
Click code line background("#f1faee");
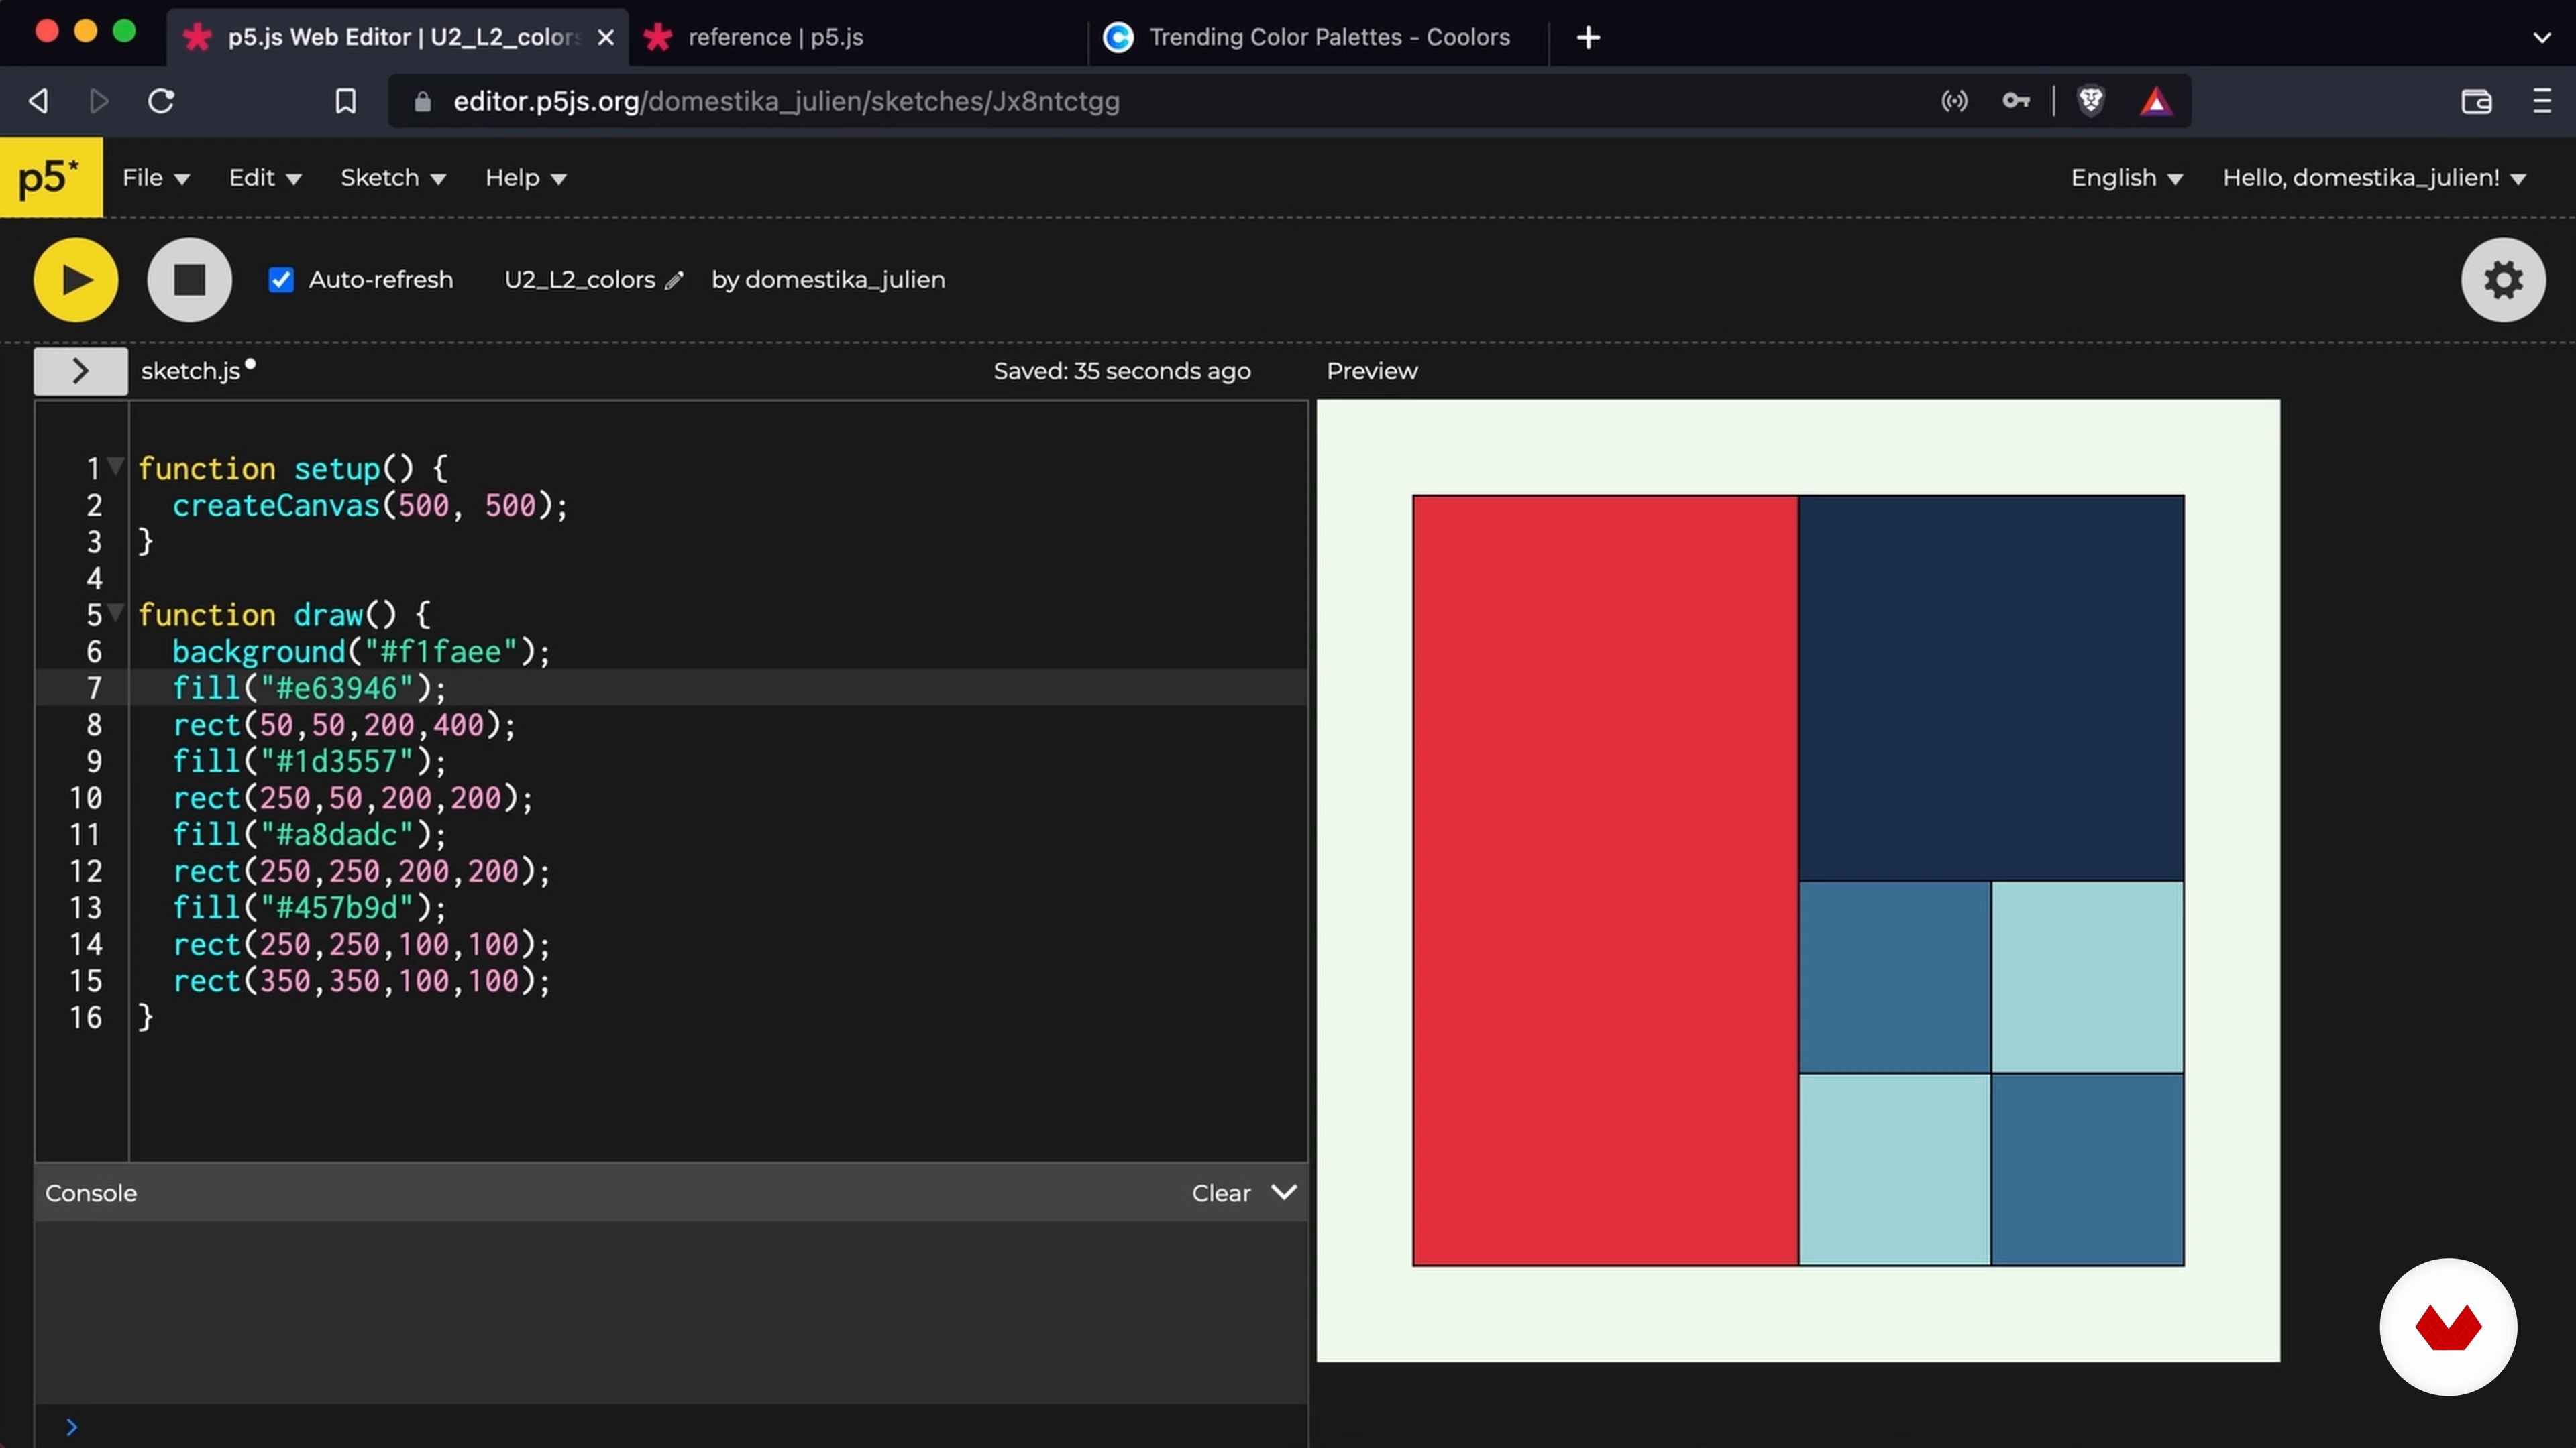pyautogui.click(x=361, y=652)
